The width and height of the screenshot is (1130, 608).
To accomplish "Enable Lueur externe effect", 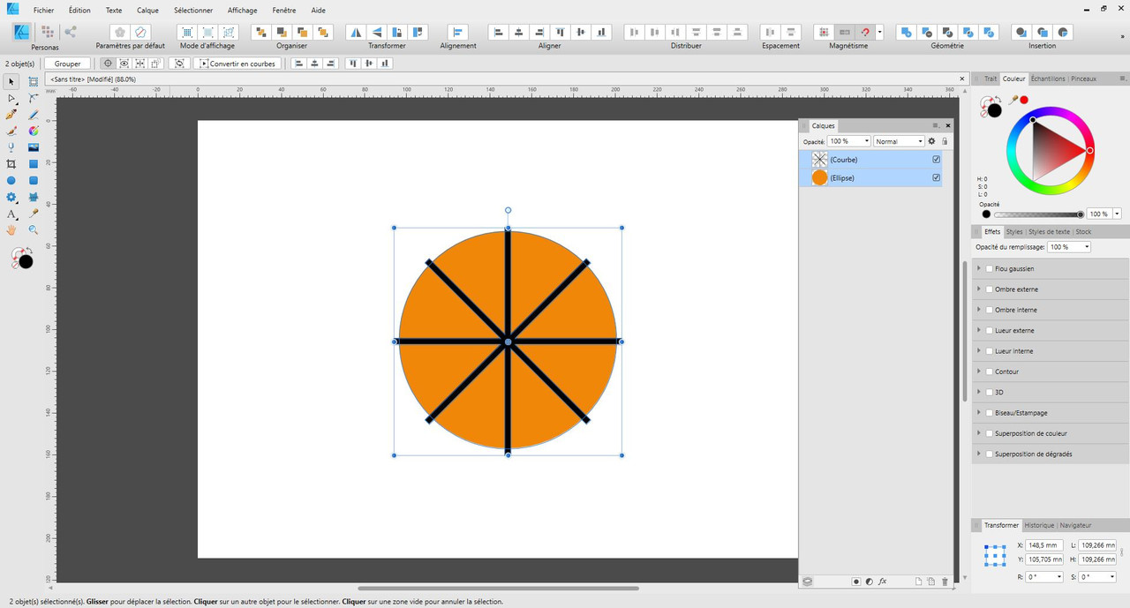I will click(989, 330).
